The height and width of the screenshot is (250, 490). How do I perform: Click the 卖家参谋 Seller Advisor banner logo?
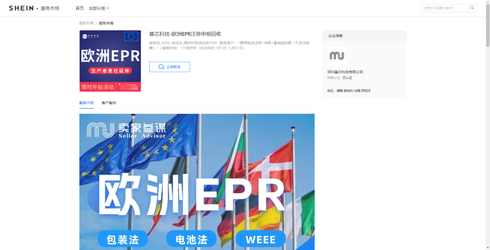(x=126, y=130)
